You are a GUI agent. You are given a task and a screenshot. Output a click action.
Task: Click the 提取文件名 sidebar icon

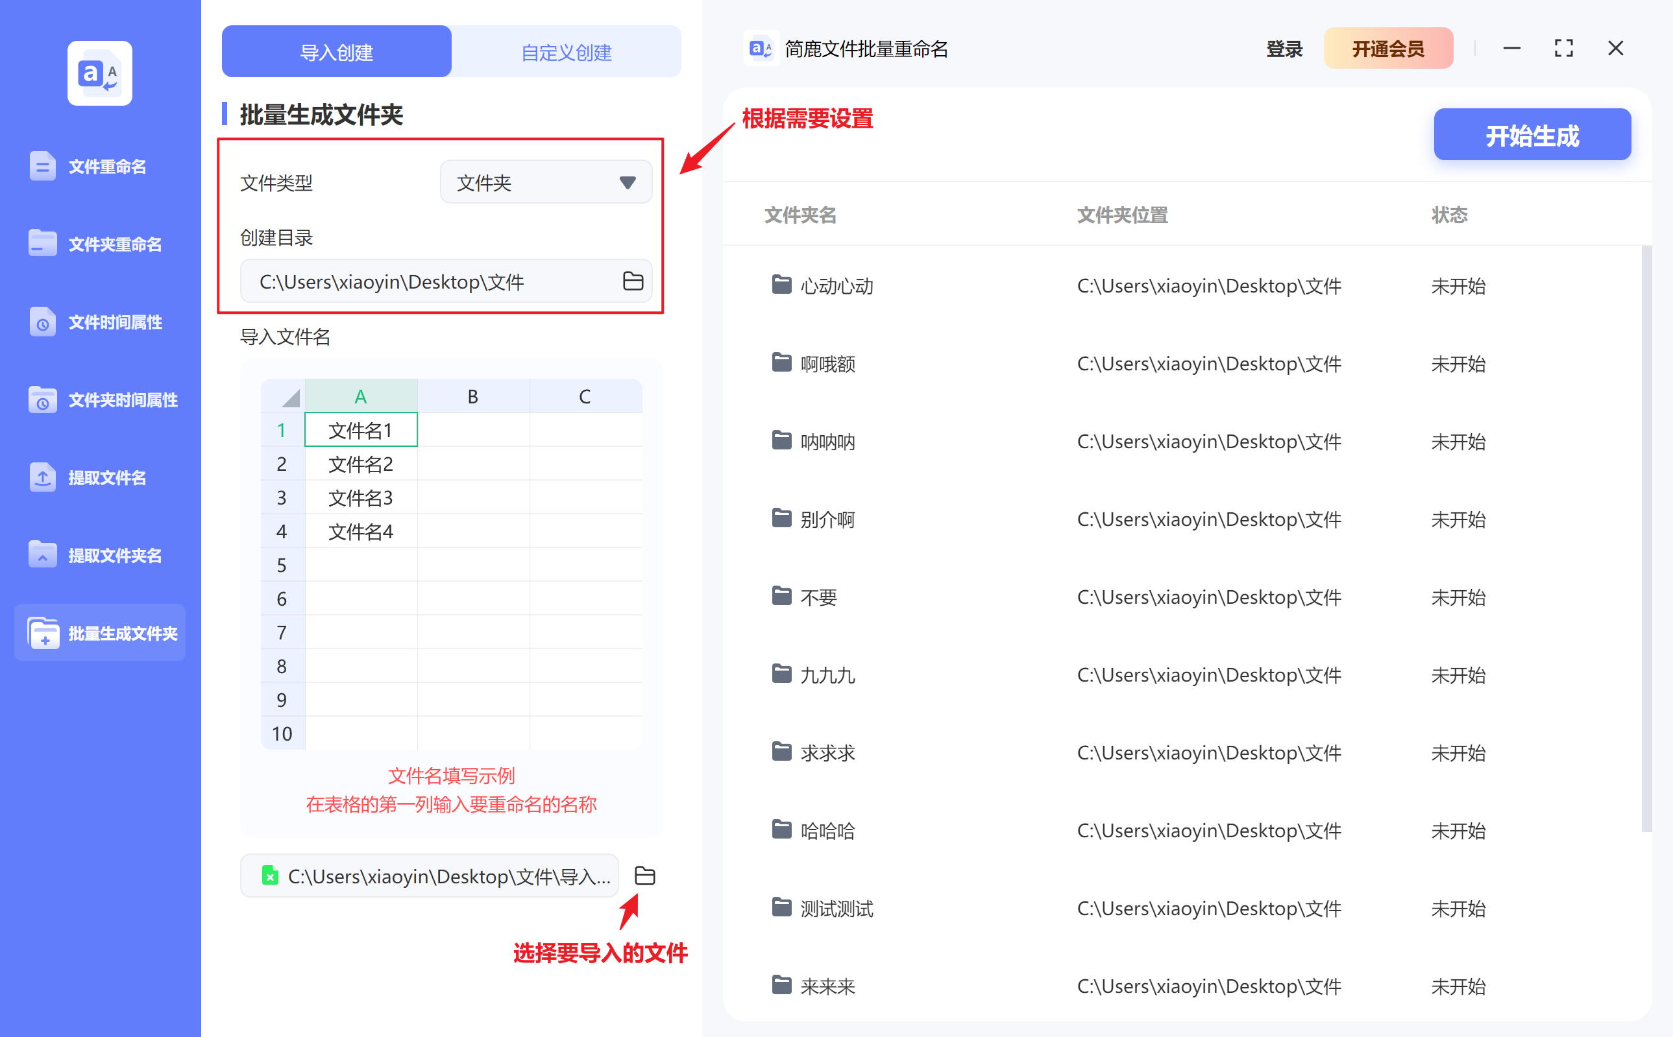[x=43, y=477]
